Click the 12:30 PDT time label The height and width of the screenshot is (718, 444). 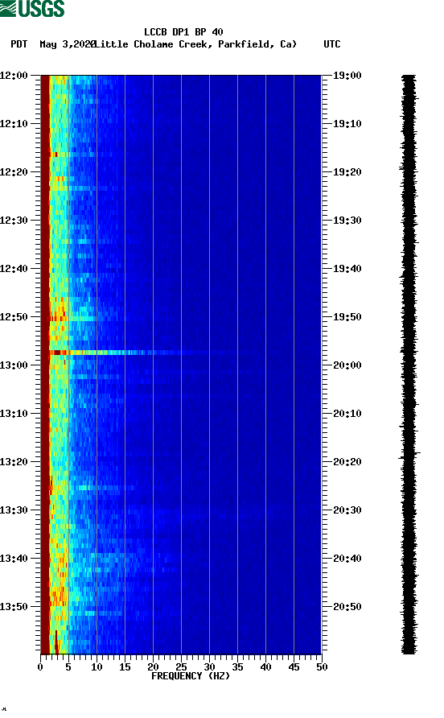(x=14, y=221)
